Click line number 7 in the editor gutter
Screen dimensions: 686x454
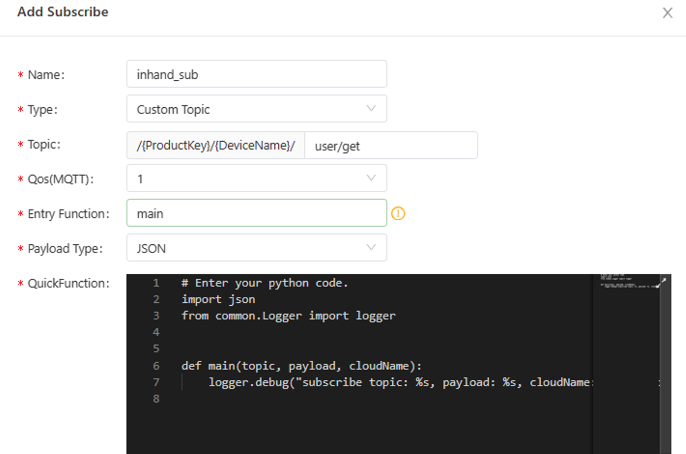click(x=156, y=382)
